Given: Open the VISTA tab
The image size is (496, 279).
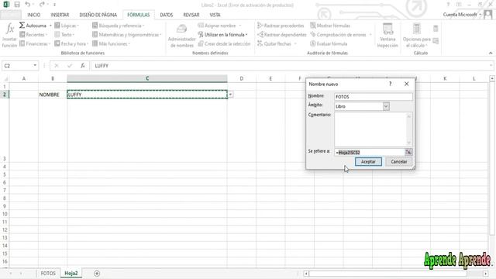Looking at the screenshot, I should click(215, 15).
